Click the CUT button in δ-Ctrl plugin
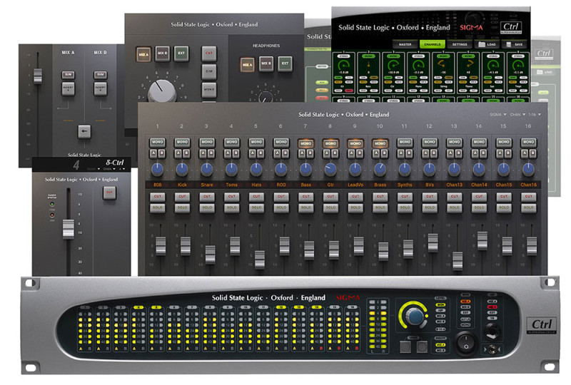Viewport: 571px width, 385px height. click(109, 192)
